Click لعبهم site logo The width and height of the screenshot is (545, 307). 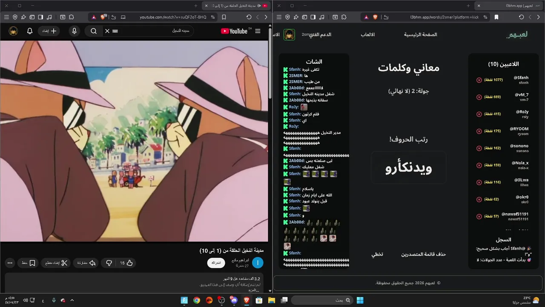coord(517,35)
